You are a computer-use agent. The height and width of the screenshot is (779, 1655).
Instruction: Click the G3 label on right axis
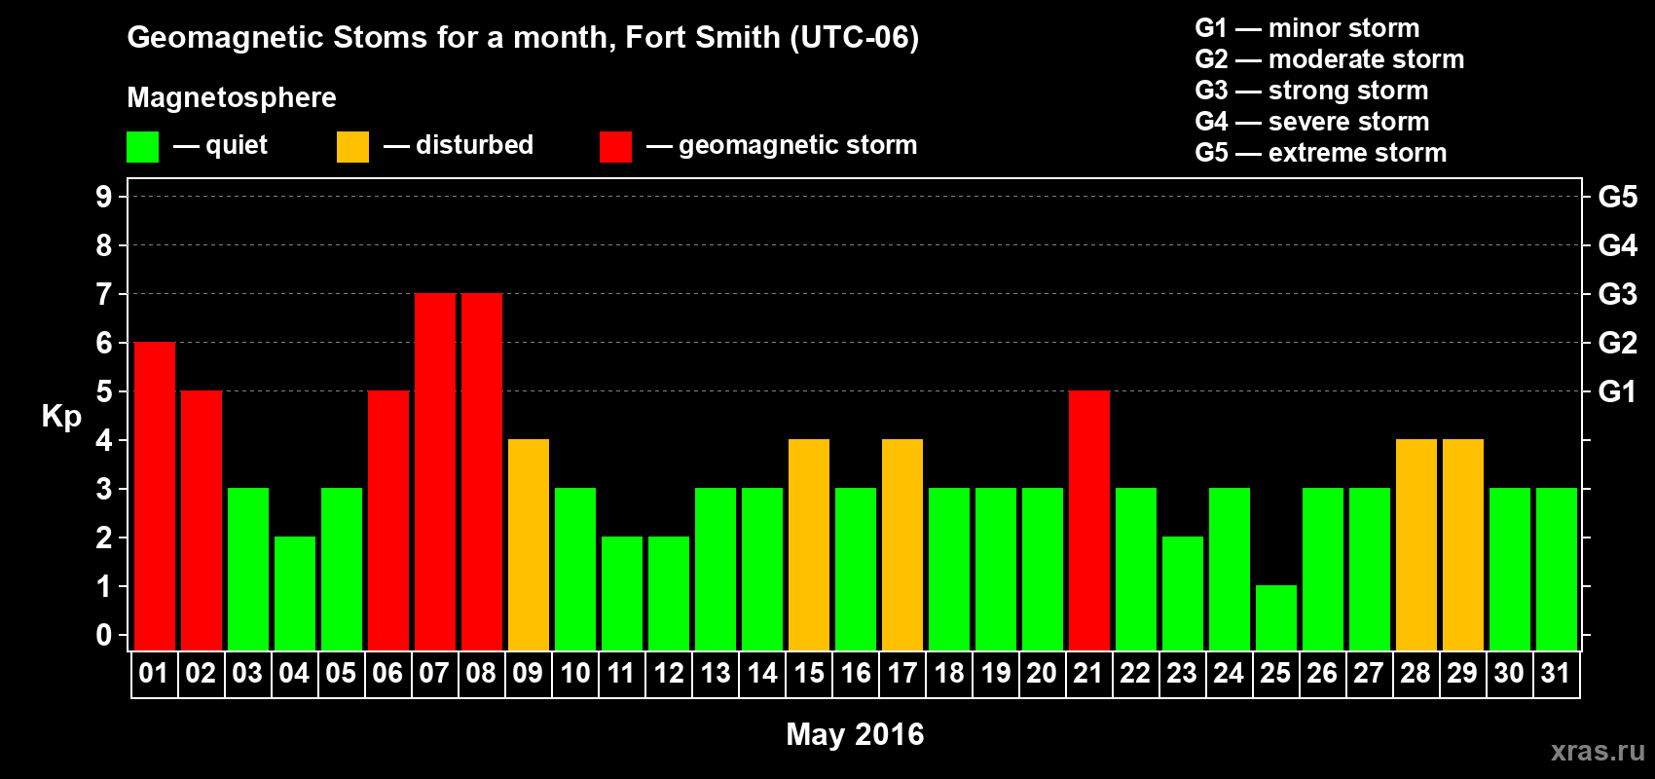coord(1617,294)
